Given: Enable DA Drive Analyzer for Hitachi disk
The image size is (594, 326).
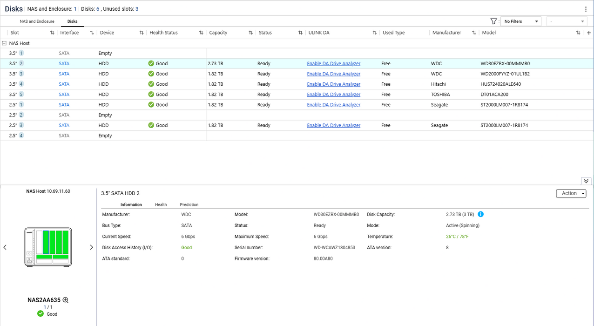Looking at the screenshot, I should (x=333, y=84).
